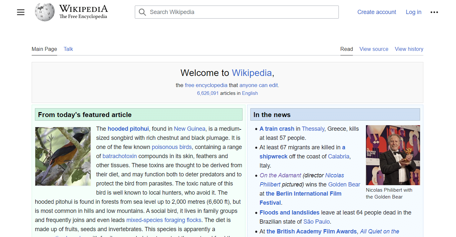
Task: Click the Thessaly link
Action: (x=313, y=129)
